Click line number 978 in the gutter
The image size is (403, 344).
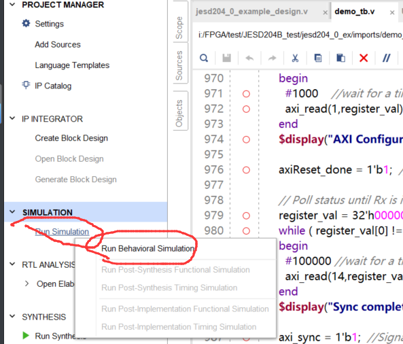click(x=214, y=201)
